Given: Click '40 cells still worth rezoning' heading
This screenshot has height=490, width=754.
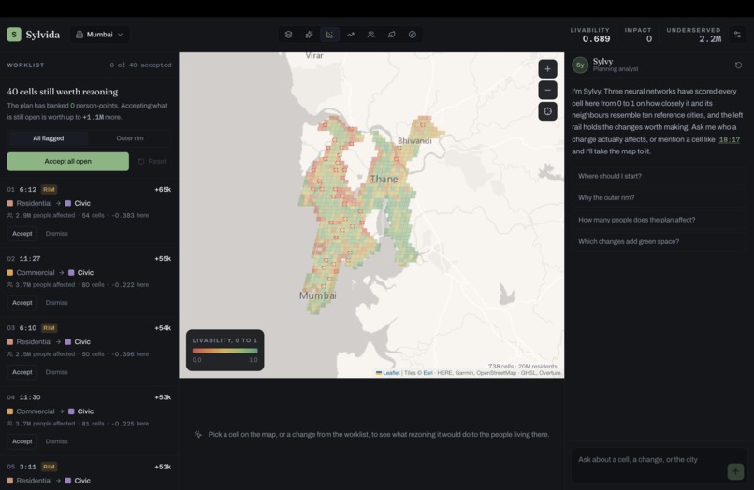Looking at the screenshot, I should [63, 92].
